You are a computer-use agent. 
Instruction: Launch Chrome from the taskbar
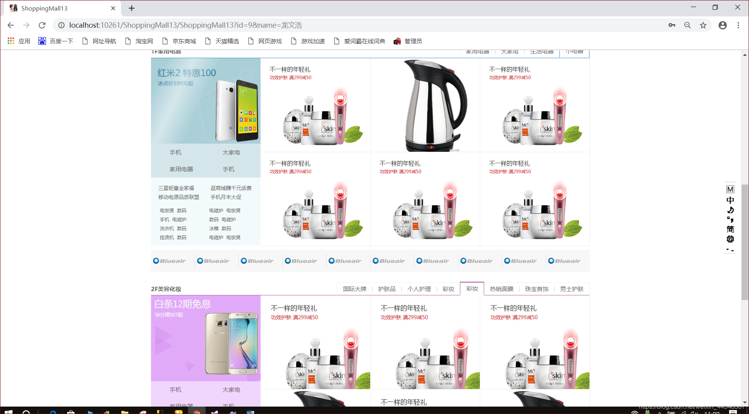(x=197, y=411)
